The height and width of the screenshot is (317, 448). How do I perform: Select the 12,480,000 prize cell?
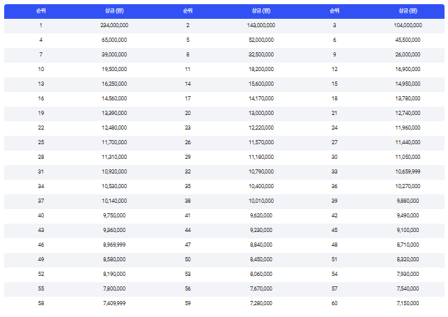coord(114,127)
